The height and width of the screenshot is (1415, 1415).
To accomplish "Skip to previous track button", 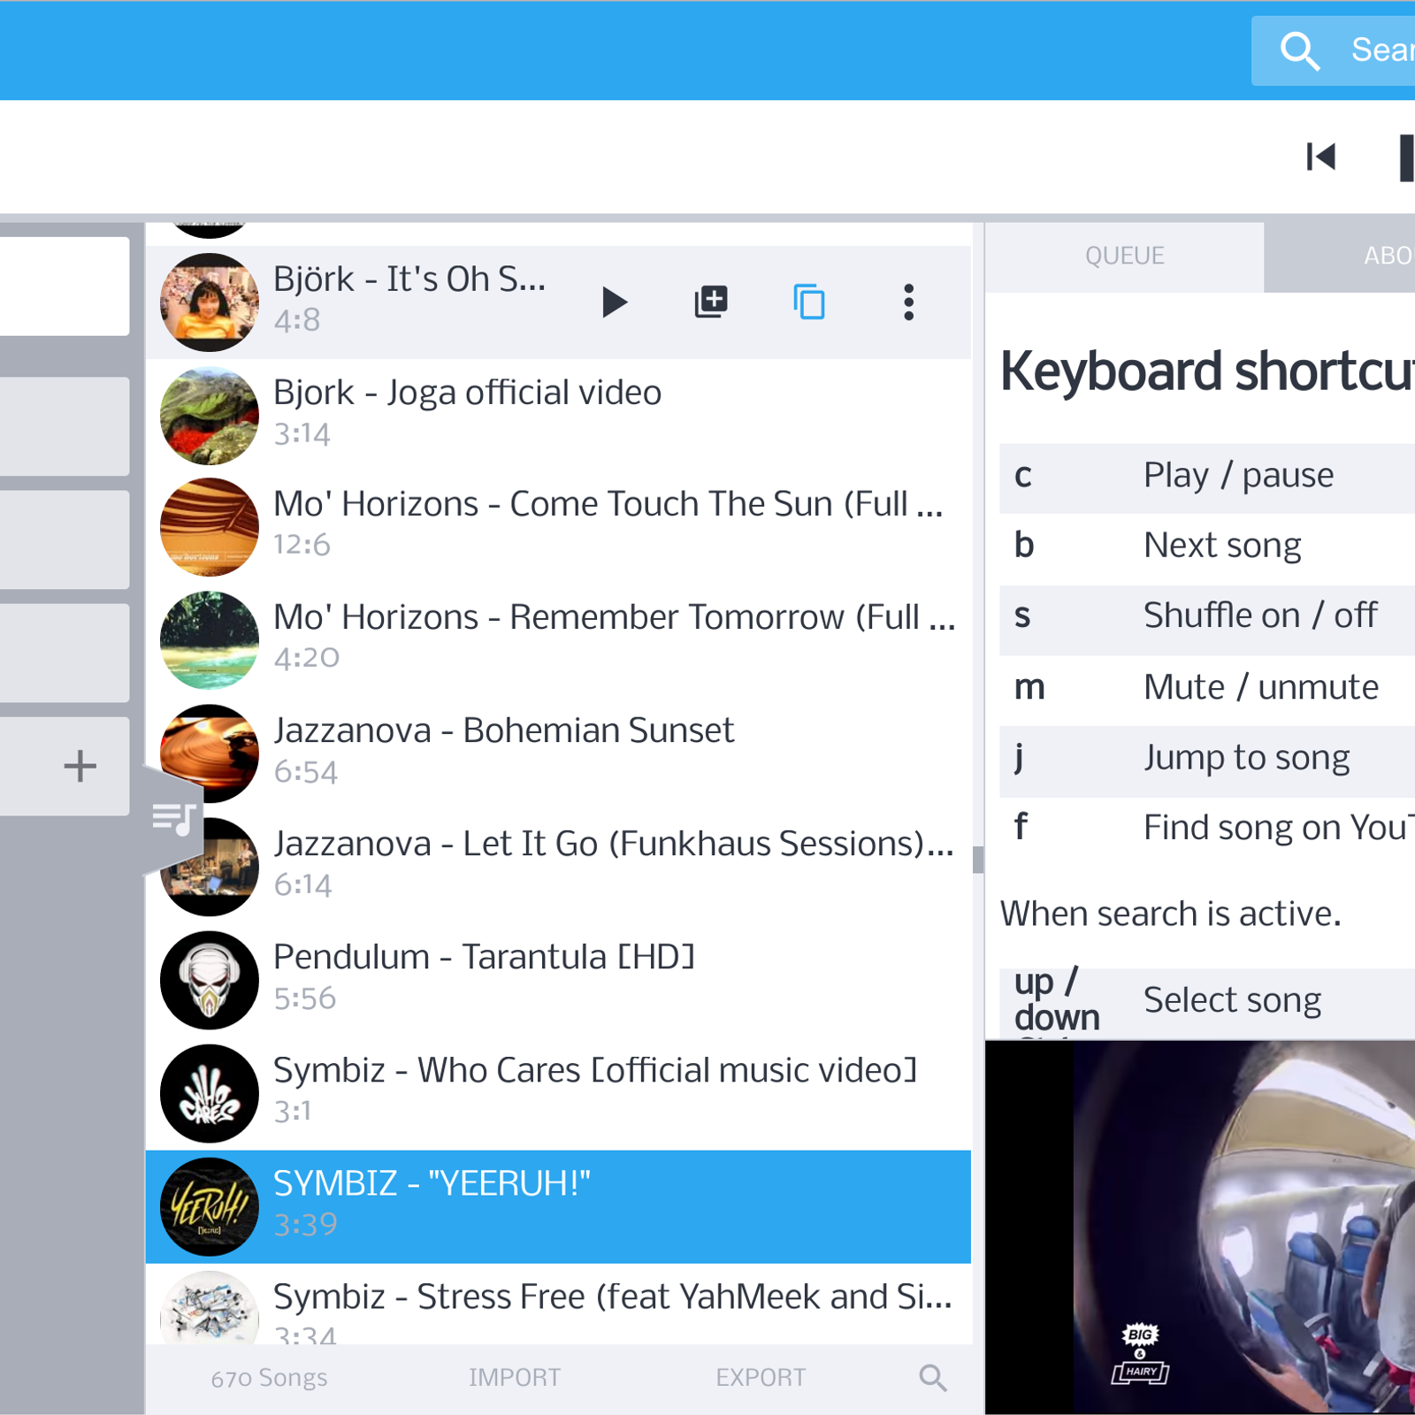I will [1321, 157].
